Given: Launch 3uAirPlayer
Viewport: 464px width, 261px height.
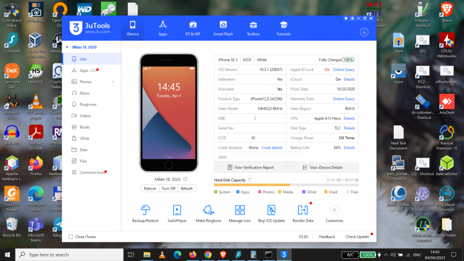Looking at the screenshot, I should tap(177, 213).
